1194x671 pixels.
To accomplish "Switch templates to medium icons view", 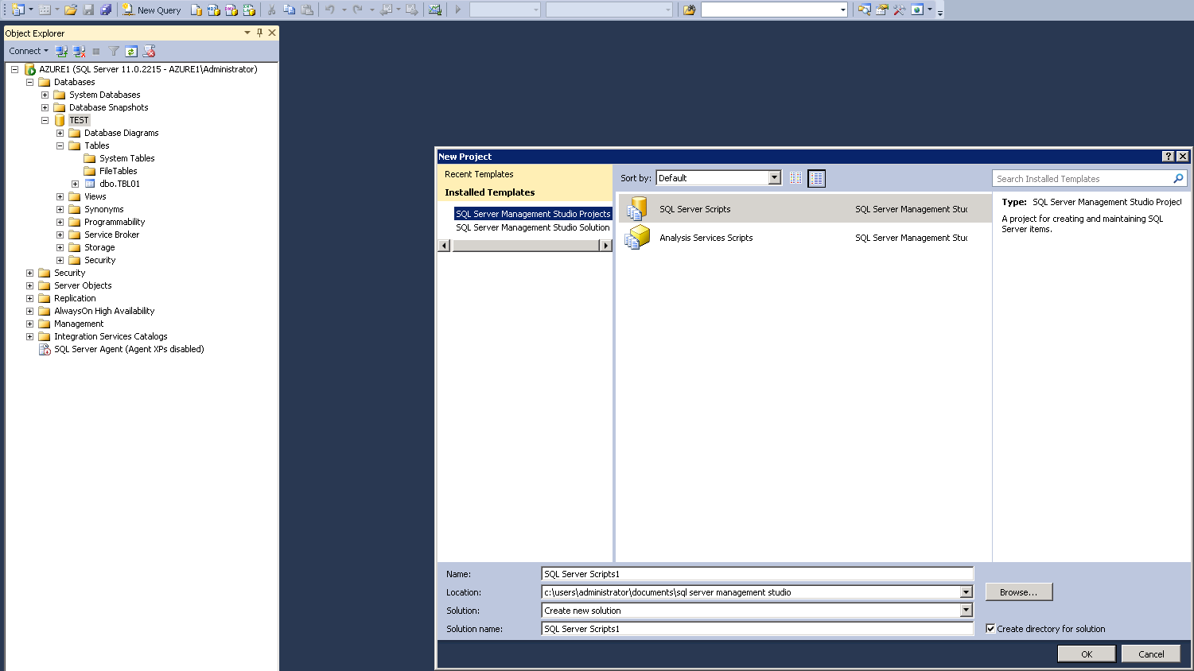I will tap(816, 178).
